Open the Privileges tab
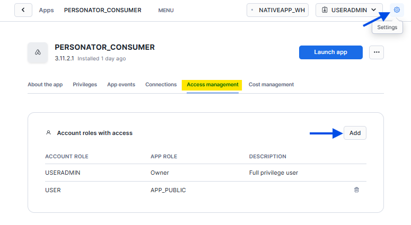Image resolution: width=411 pixels, height=225 pixels. [85, 85]
